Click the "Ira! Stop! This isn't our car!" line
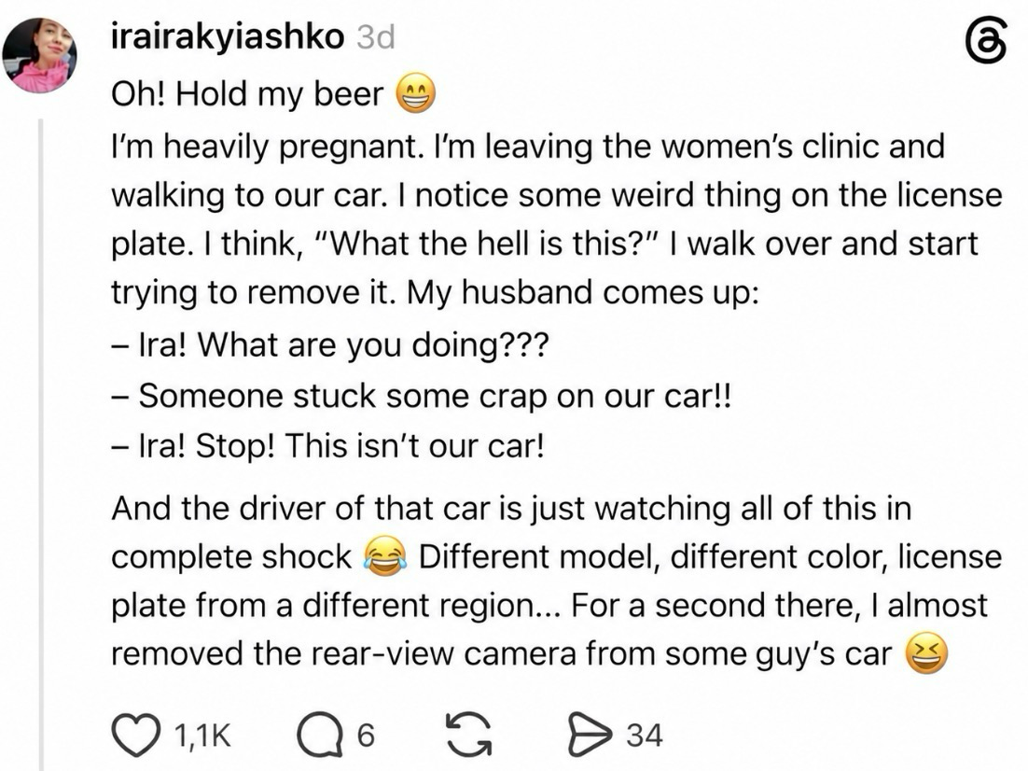 (327, 446)
